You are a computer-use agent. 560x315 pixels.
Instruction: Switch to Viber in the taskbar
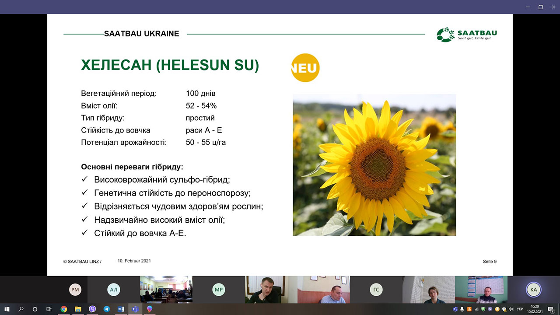tap(92, 309)
